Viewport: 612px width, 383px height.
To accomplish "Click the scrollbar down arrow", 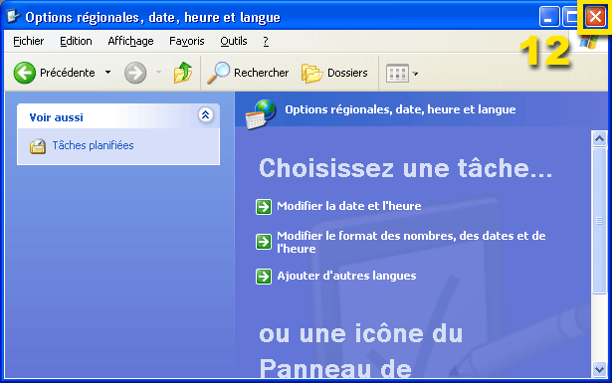I will pos(599,368).
